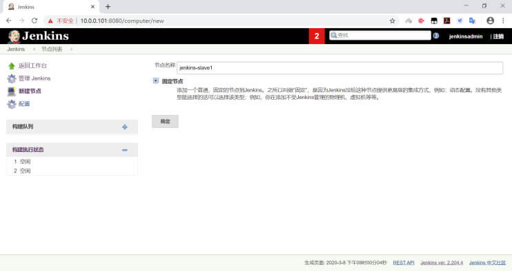Click the black square extension icon

click(x=434, y=21)
